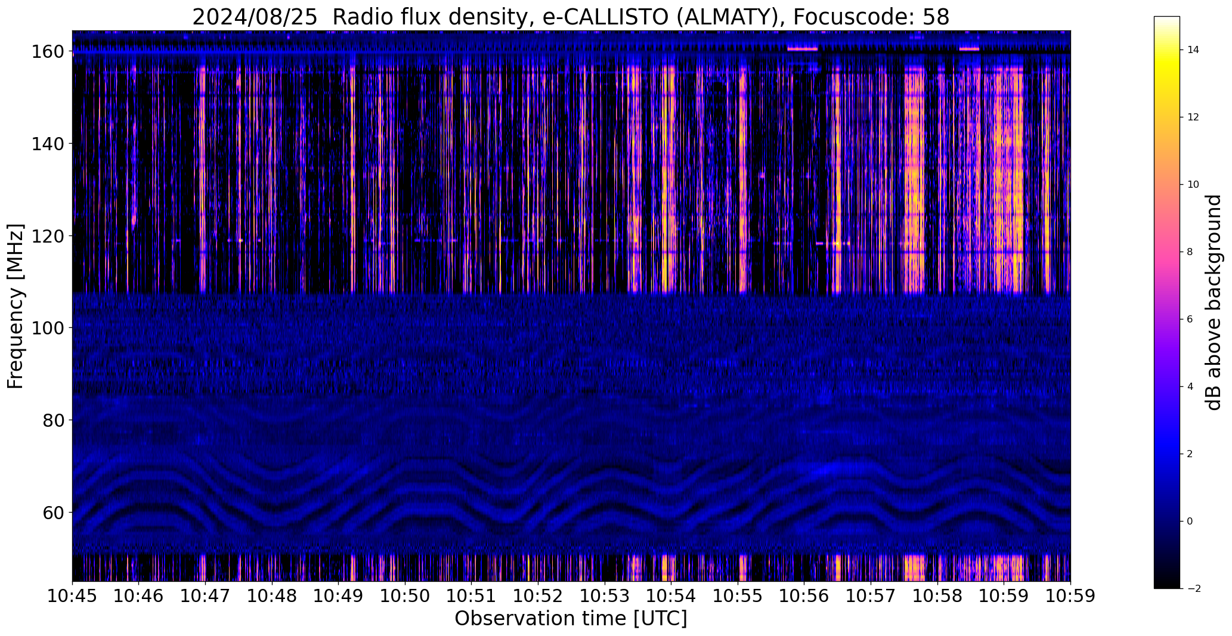This screenshot has width=1232, height=636.
Task: Click the 10:53 time tick label
Action: click(x=605, y=596)
